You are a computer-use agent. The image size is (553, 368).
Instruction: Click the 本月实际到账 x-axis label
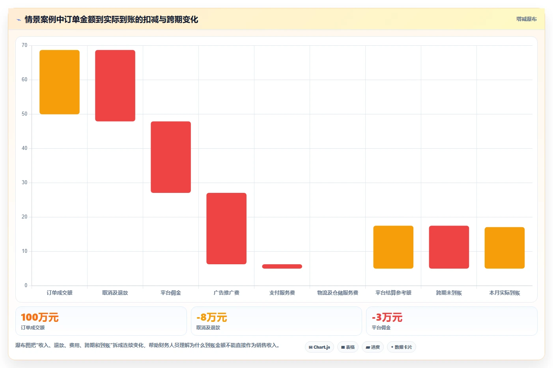click(x=504, y=293)
